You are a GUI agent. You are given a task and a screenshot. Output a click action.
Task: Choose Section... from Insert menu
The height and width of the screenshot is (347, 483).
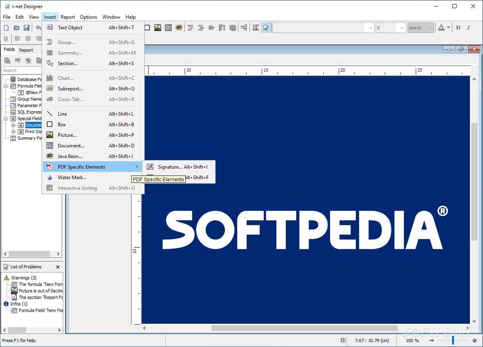(93, 64)
